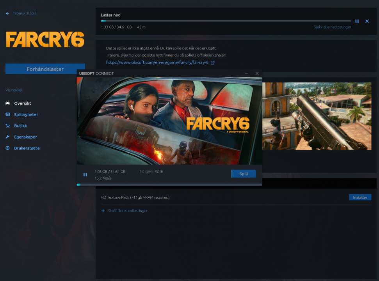
Task: Open the Butikk shopping cart icon
Action: [x=8, y=126]
